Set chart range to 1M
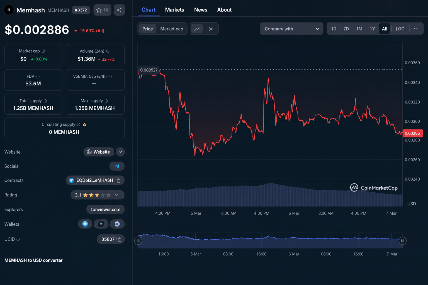This screenshot has height=285, width=428. (359, 29)
